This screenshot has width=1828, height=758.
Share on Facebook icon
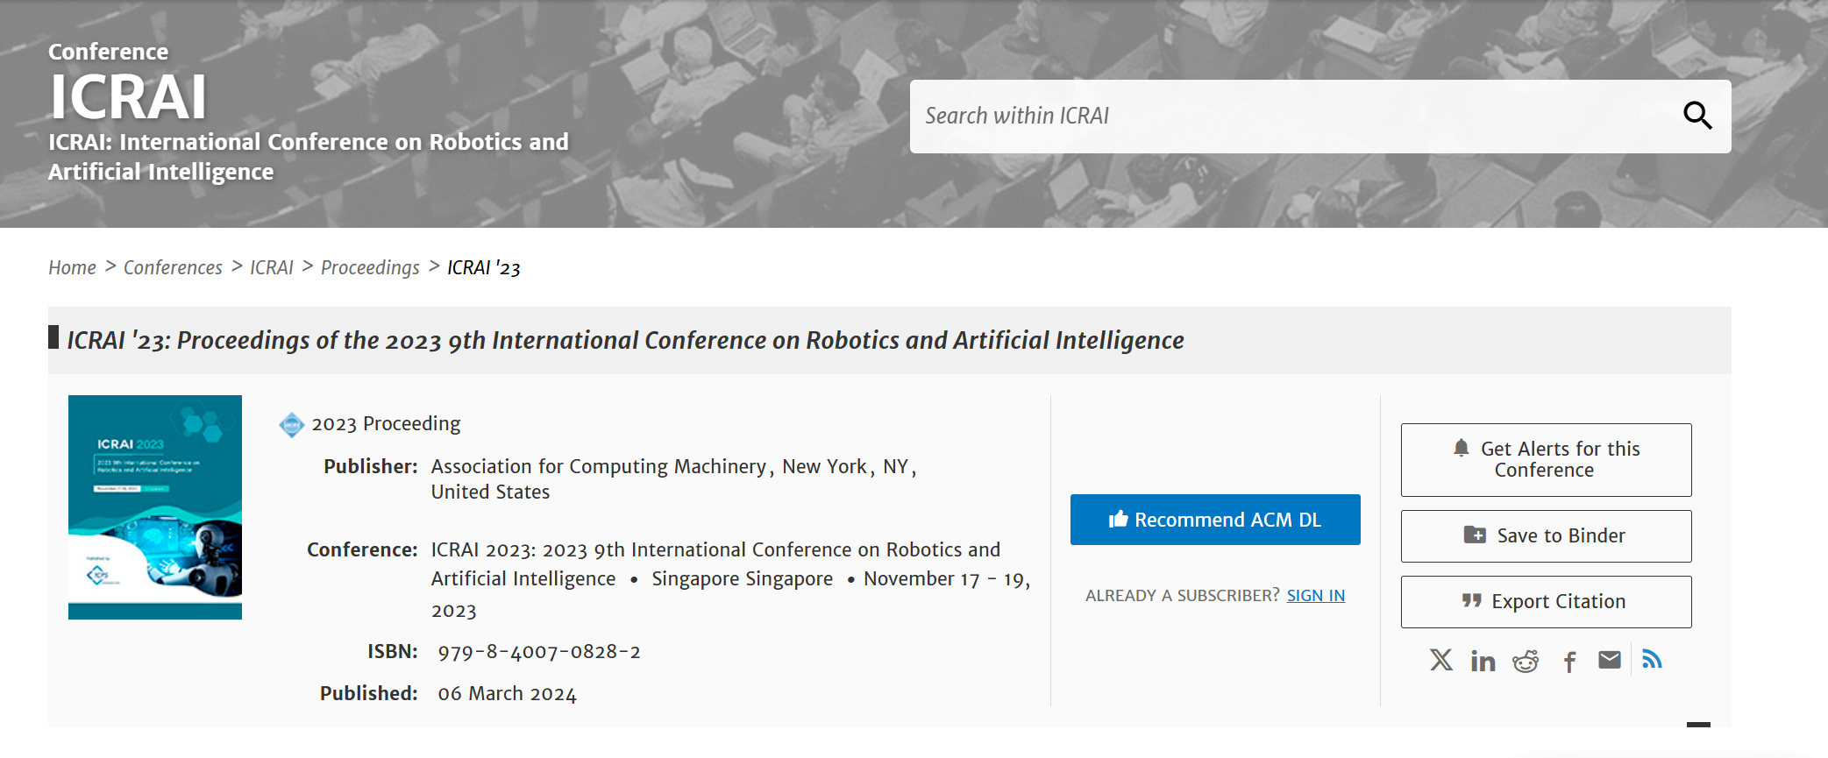pyautogui.click(x=1569, y=662)
